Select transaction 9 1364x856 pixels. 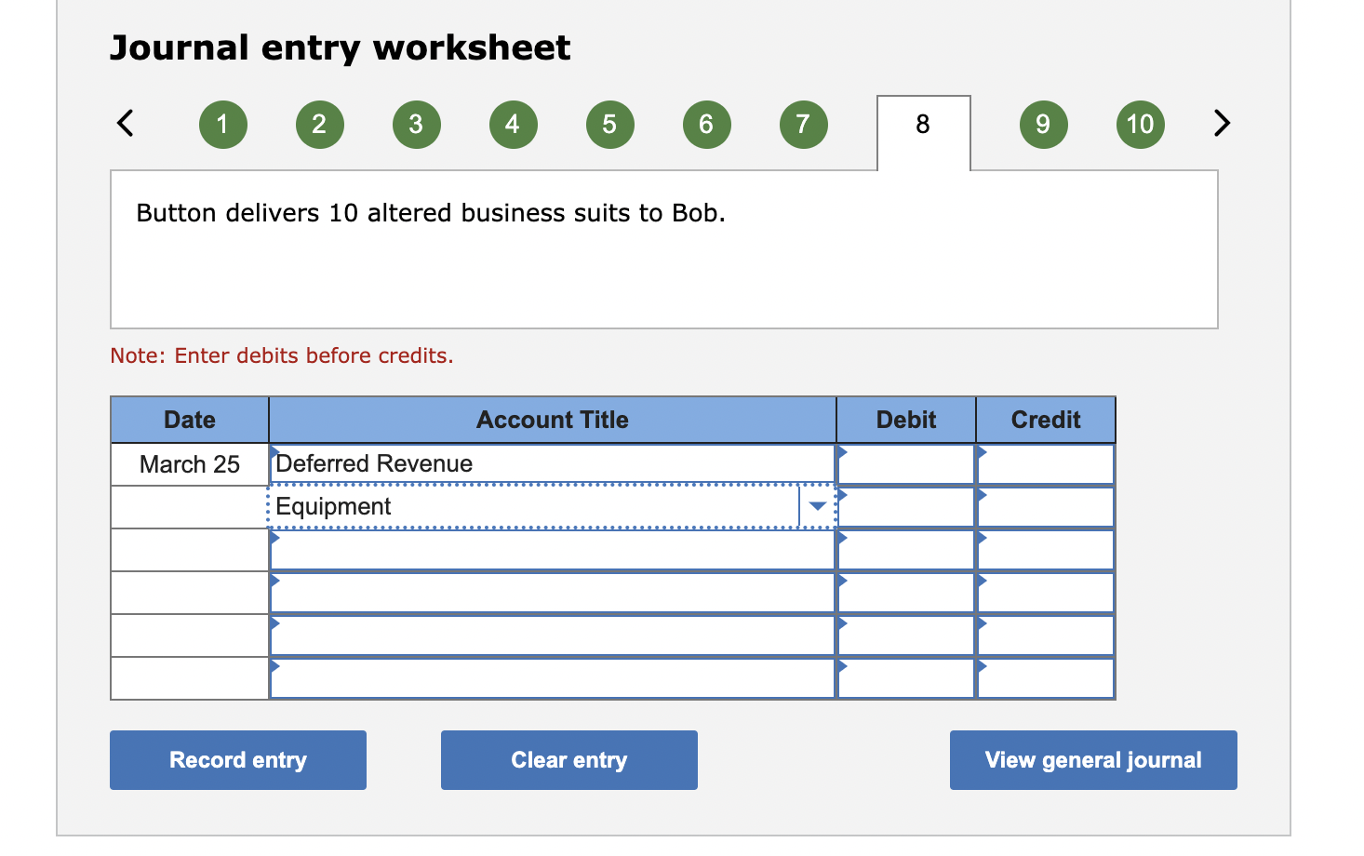point(1043,124)
